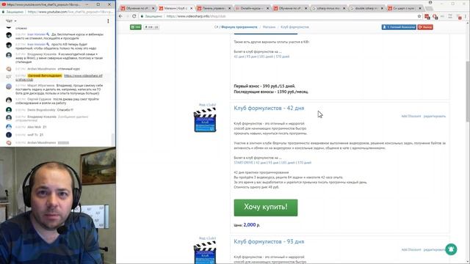This screenshot has height=264, width=470.
Task: Click the clapperboard thumbnail for 93 дня
Action: [x=205, y=253]
